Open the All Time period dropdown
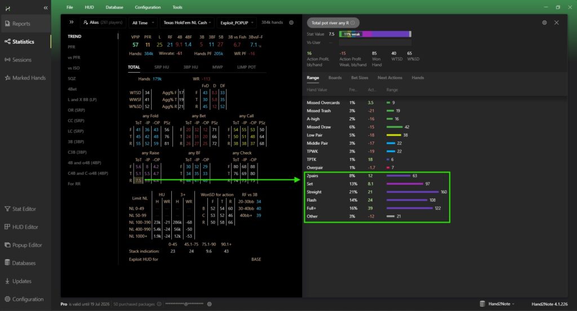The image size is (577, 311). [141, 23]
